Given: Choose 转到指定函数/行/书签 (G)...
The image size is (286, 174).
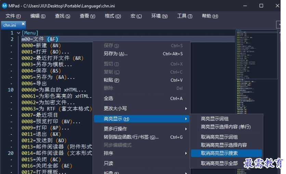Looking at the screenshot, I should click(x=142, y=137).
